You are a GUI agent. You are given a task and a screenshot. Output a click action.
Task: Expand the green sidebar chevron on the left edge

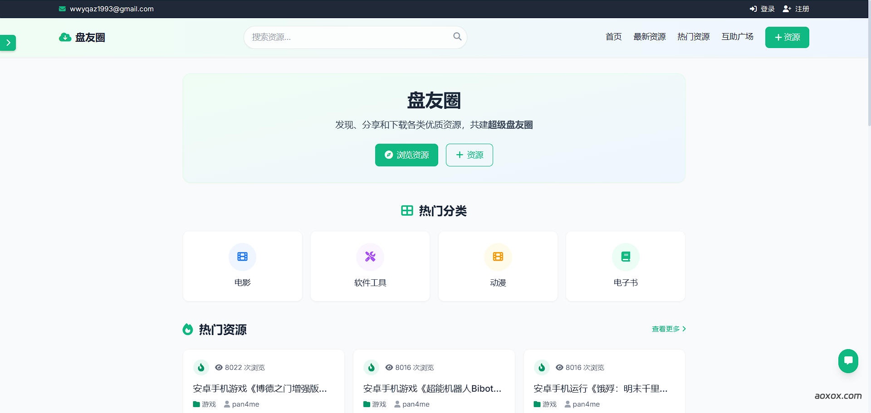[8, 43]
